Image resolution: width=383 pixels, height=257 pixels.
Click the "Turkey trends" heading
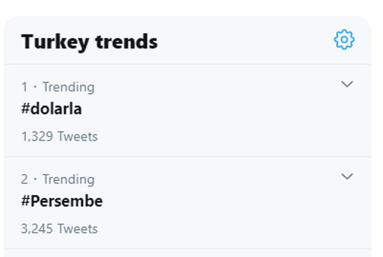pyautogui.click(x=89, y=43)
